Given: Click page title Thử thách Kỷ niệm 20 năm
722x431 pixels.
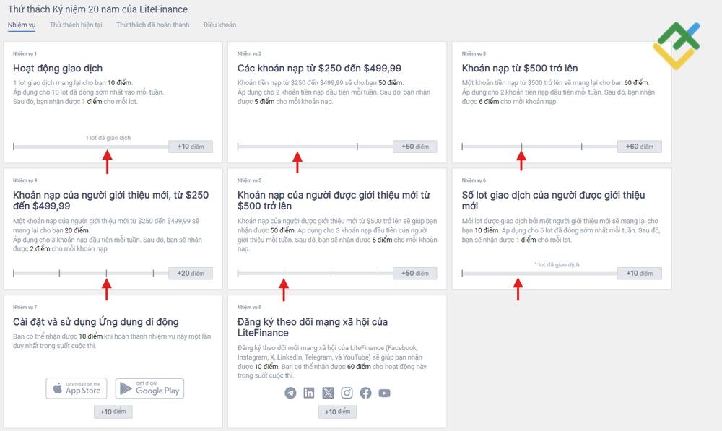Looking at the screenshot, I should pos(97,9).
